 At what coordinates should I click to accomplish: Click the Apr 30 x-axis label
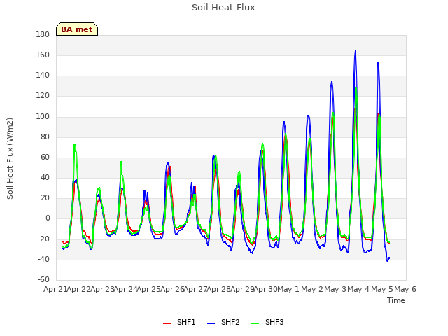pos(266,289)
